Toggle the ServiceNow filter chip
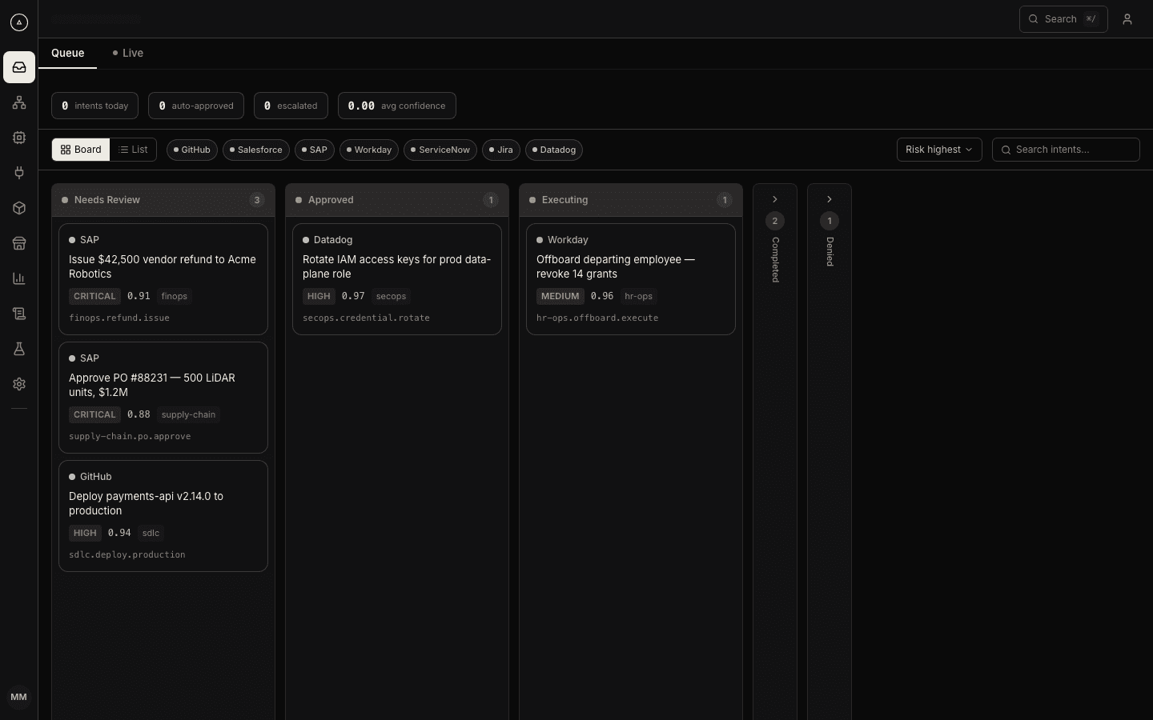The width and height of the screenshot is (1153, 720). (x=440, y=150)
